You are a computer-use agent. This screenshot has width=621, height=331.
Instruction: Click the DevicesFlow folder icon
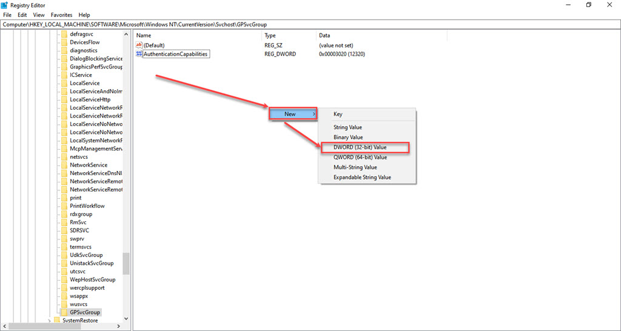(64, 42)
